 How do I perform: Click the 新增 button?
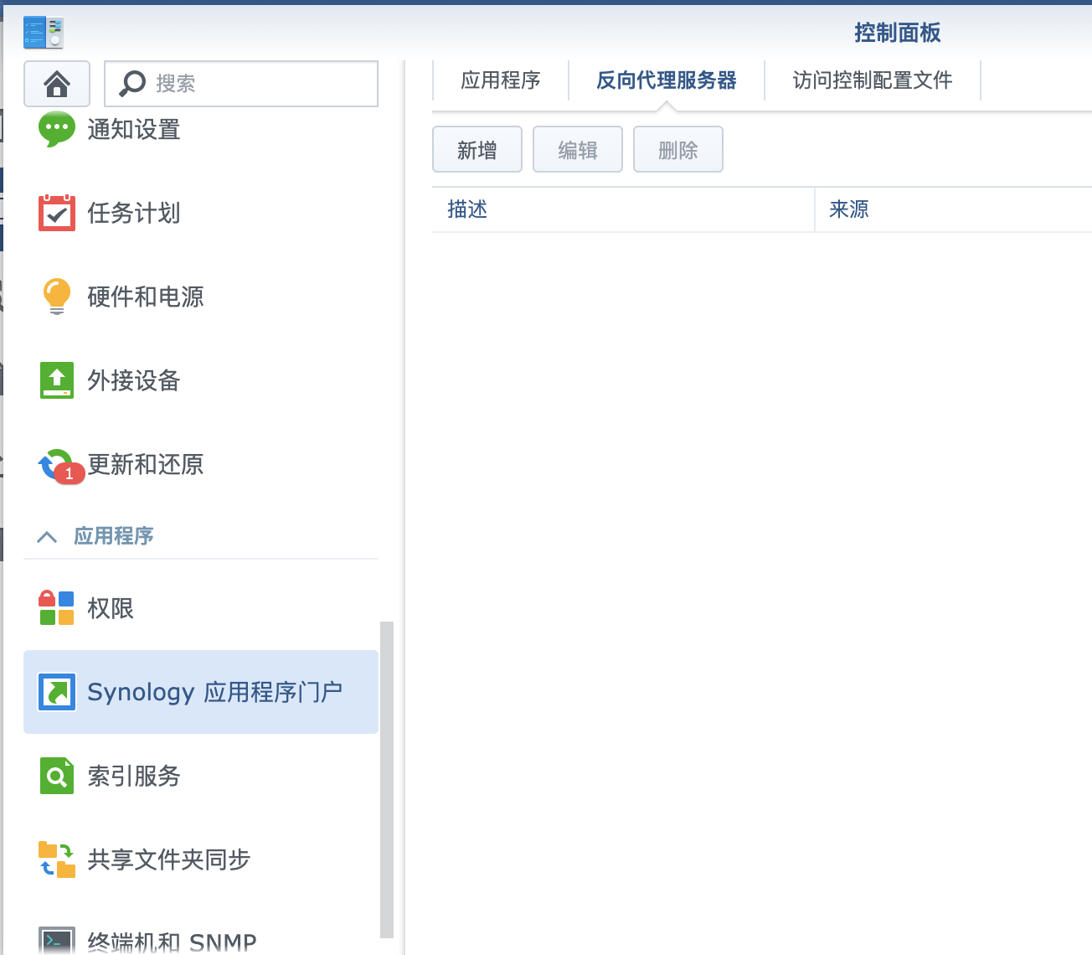click(x=477, y=150)
